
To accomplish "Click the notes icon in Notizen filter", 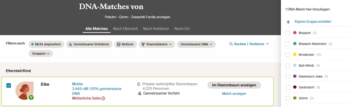I will (119, 44).
